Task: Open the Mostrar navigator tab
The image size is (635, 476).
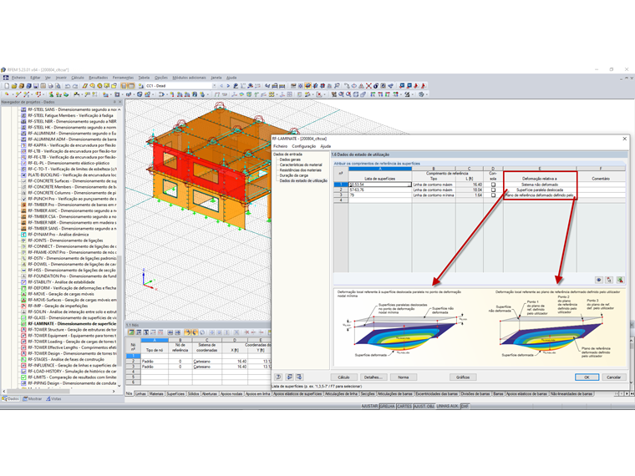Action: (33, 398)
